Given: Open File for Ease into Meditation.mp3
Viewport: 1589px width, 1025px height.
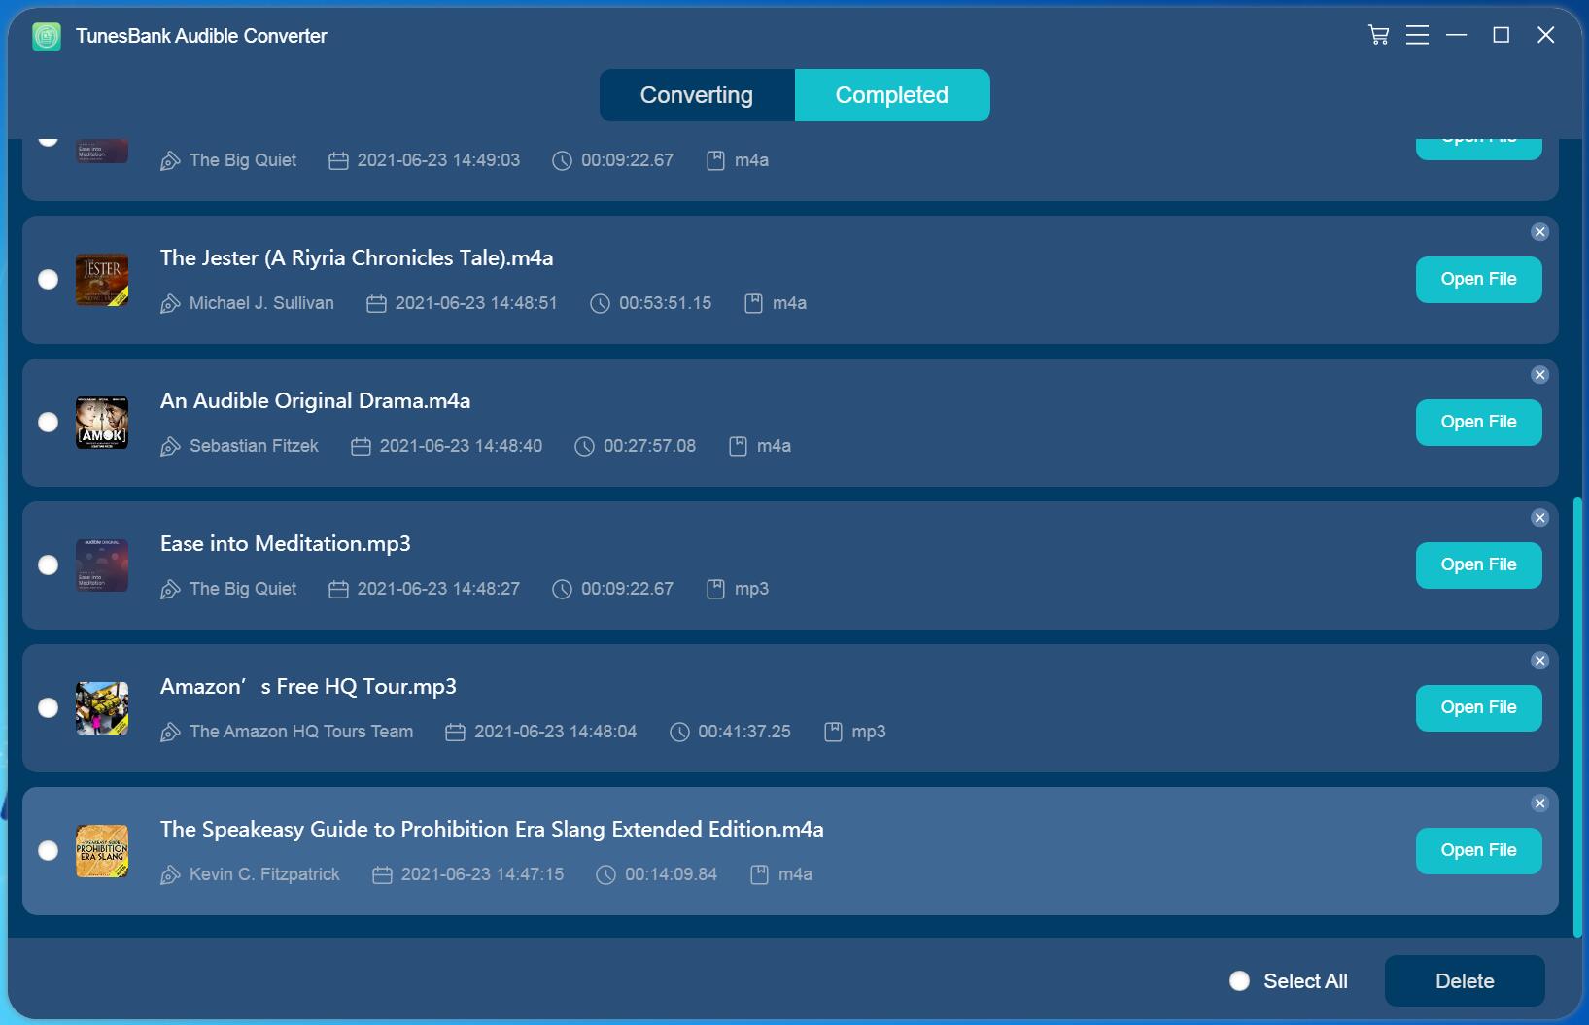Looking at the screenshot, I should click(x=1478, y=565).
